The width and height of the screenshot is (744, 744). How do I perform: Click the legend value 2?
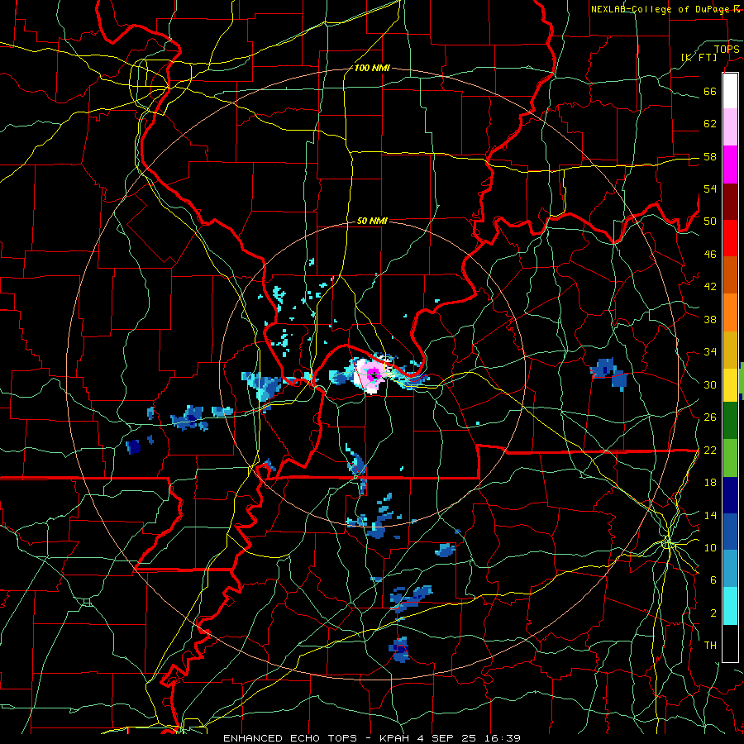(713, 613)
